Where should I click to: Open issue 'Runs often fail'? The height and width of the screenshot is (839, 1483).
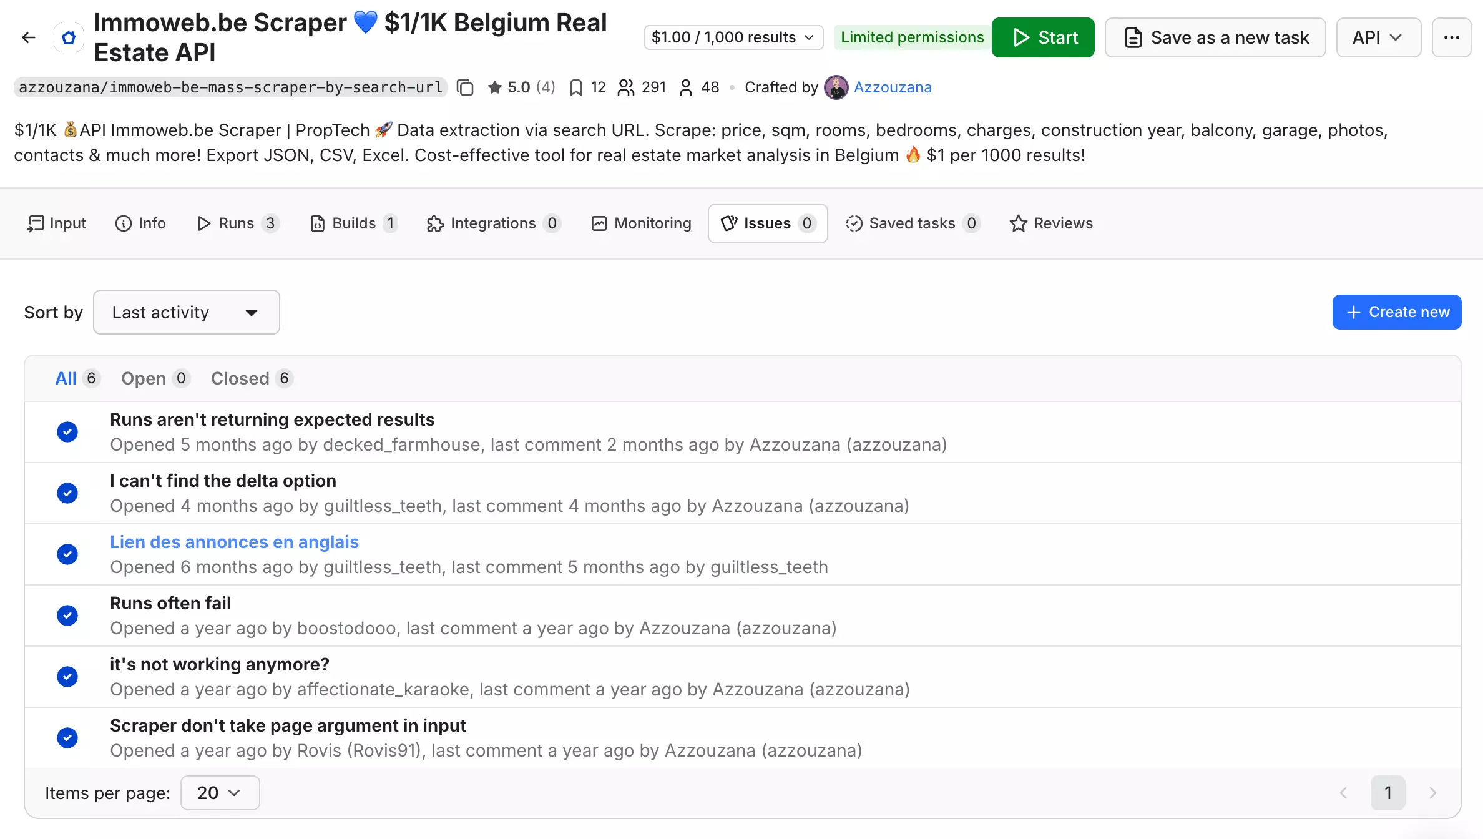(170, 603)
